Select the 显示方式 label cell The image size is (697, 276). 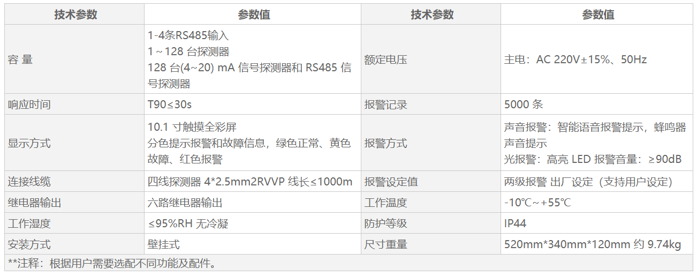29,143
